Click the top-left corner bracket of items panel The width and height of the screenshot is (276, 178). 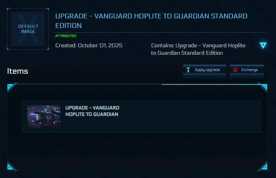tap(11, 87)
